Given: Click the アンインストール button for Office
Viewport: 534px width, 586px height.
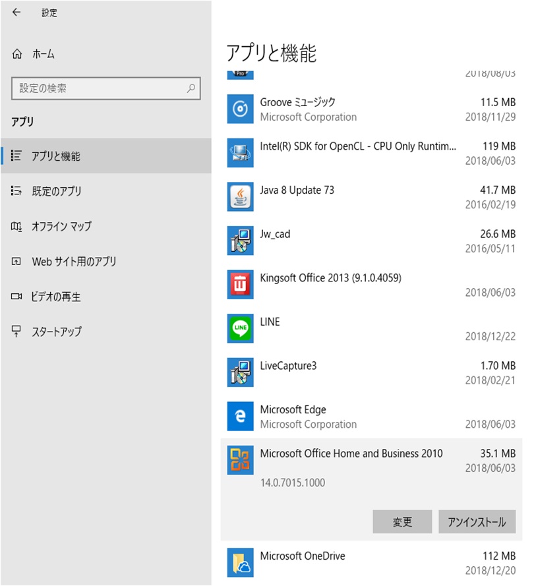Looking at the screenshot, I should pos(477,521).
